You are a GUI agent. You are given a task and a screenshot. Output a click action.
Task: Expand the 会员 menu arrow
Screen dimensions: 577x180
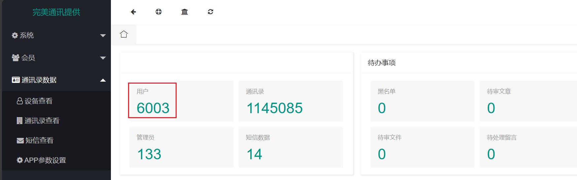point(103,58)
